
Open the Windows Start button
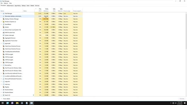(x=3, y=103)
